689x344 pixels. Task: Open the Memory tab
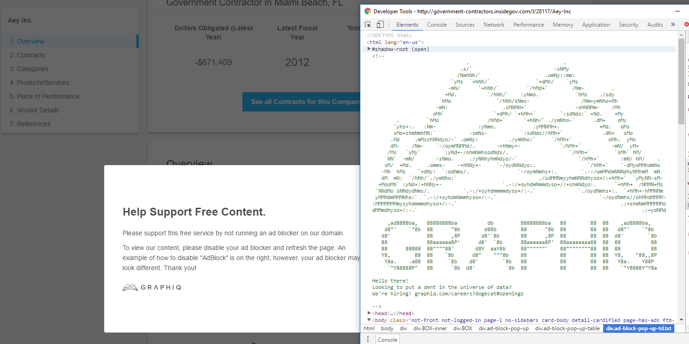(563, 25)
